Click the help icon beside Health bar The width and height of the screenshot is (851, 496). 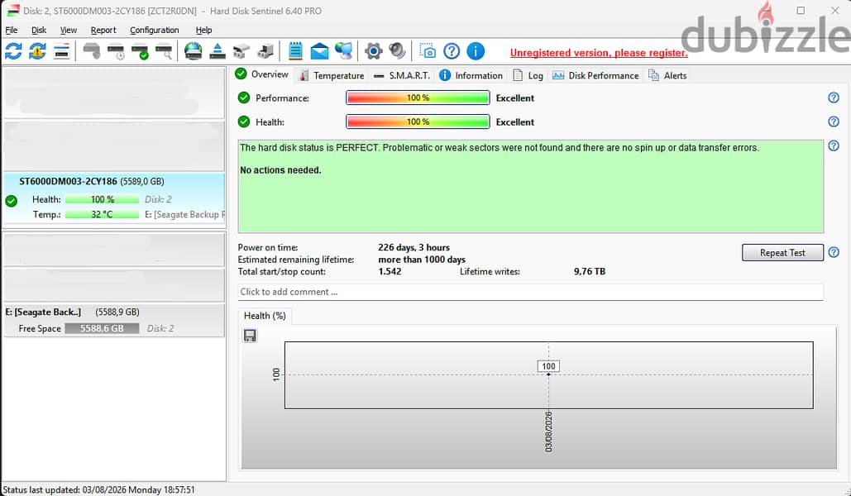[x=834, y=122]
